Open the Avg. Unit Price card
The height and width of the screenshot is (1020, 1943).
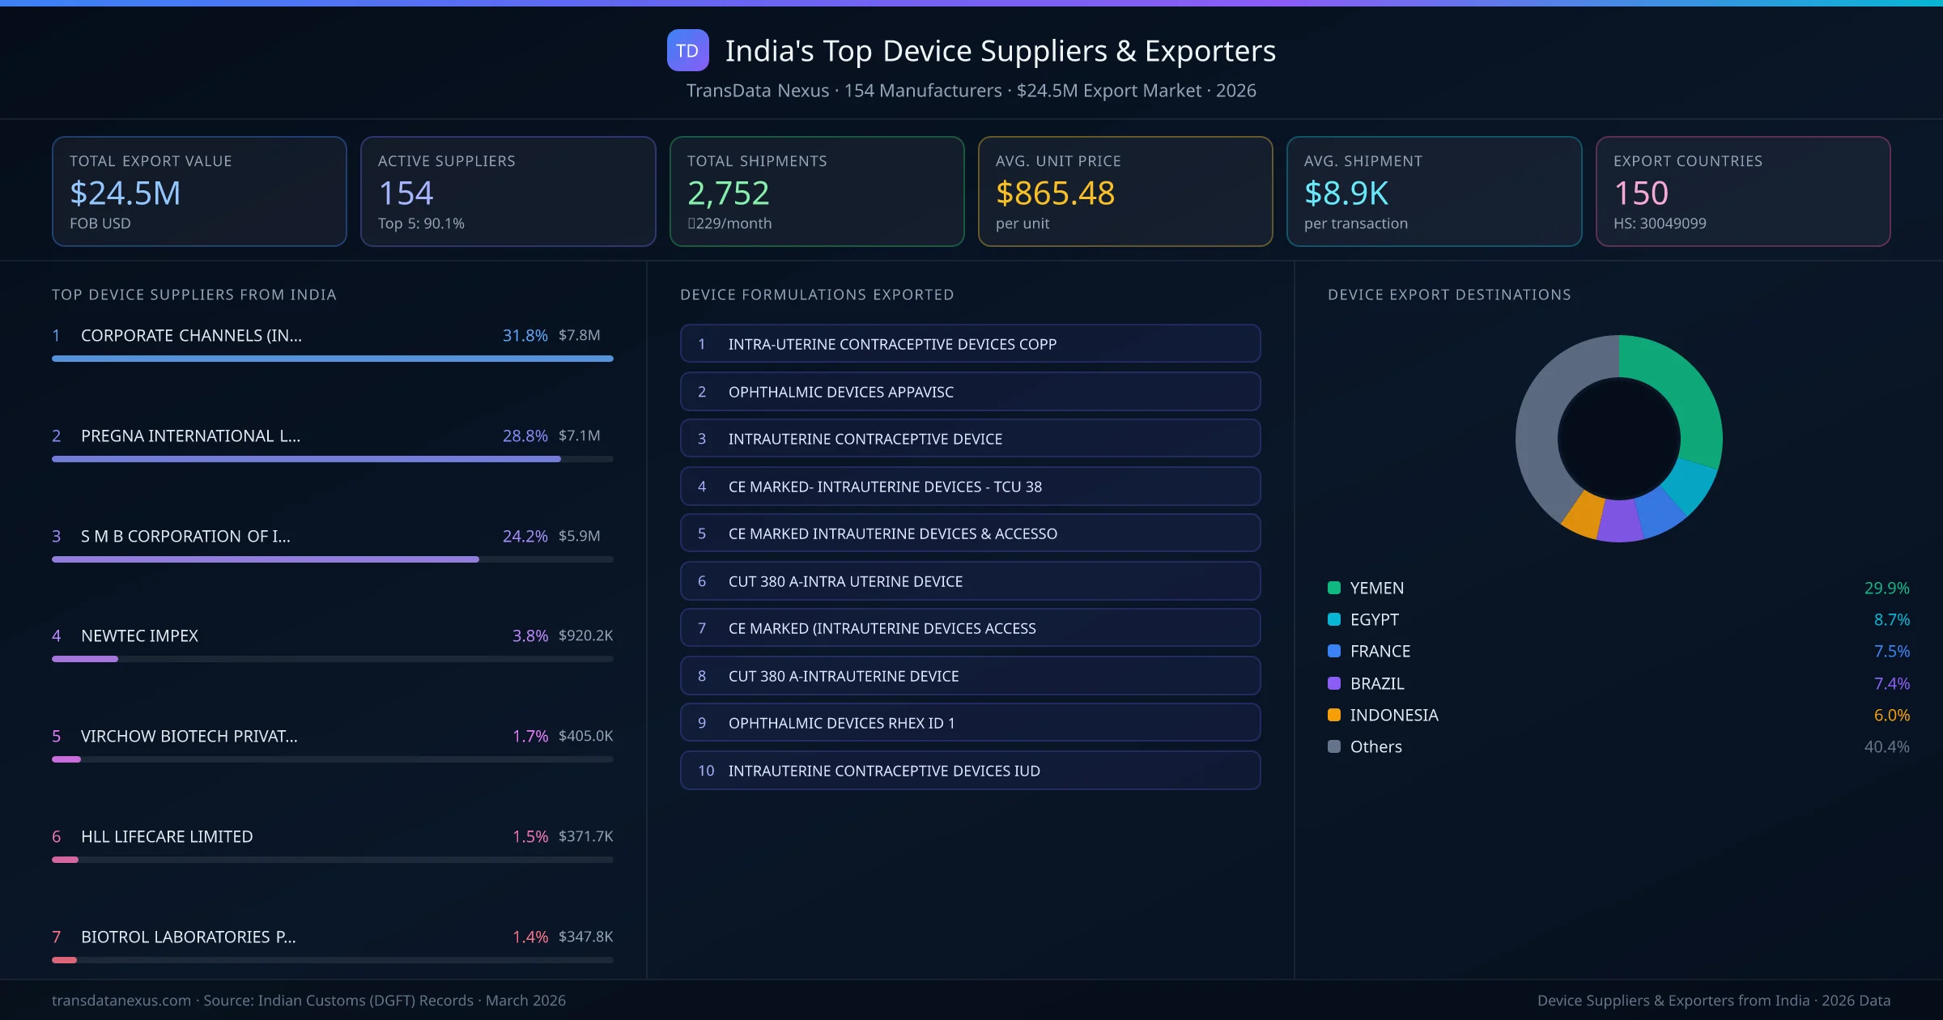coord(1125,191)
